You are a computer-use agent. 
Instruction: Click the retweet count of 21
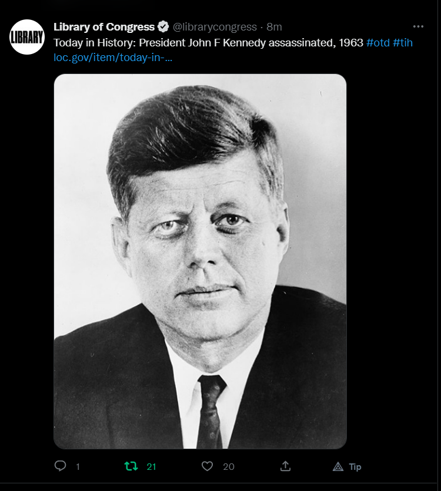151,466
